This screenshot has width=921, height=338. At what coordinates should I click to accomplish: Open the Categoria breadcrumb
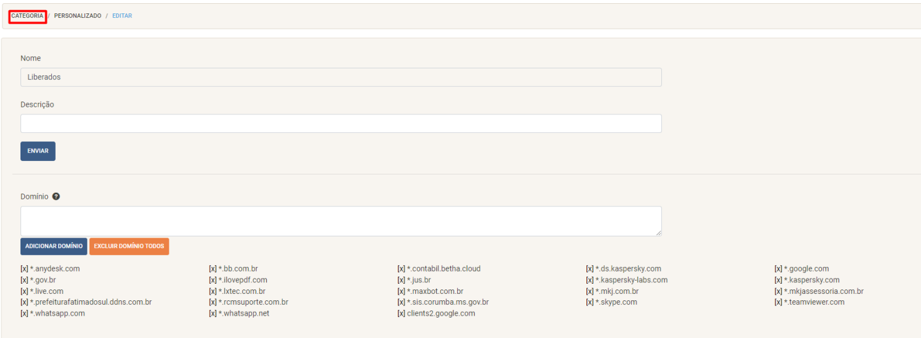click(28, 16)
